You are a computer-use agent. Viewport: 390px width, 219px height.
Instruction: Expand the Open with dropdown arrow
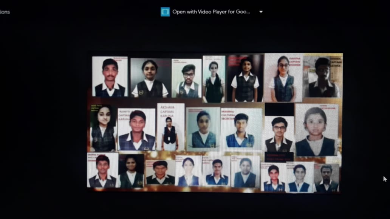tap(261, 12)
